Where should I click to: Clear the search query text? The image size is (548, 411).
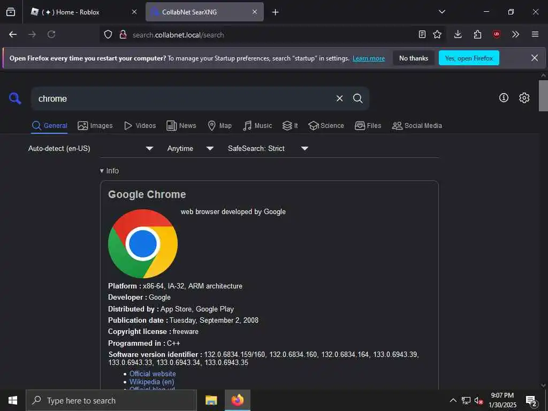[x=339, y=98]
